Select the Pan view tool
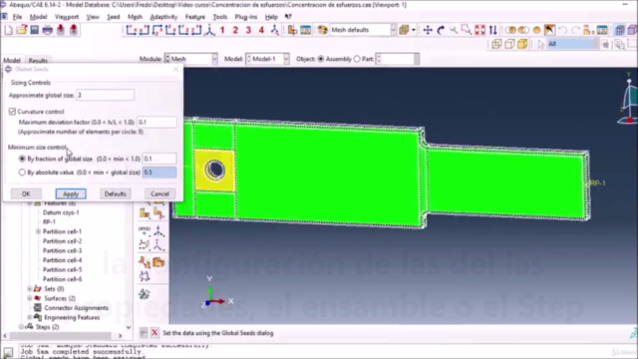This screenshot has width=638, height=359. (428, 30)
